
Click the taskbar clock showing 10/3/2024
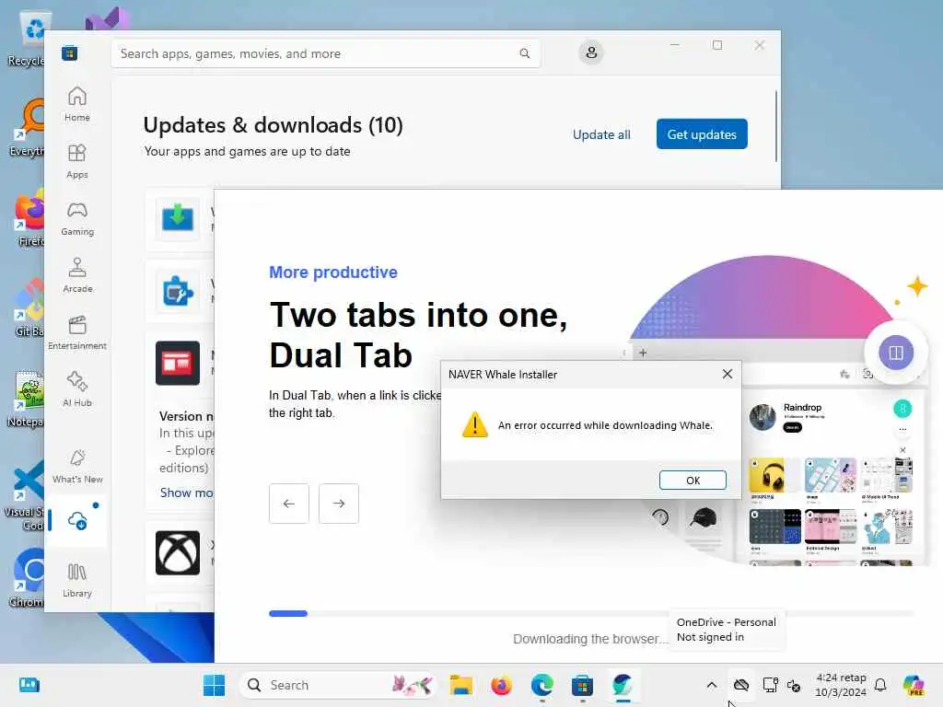840,685
